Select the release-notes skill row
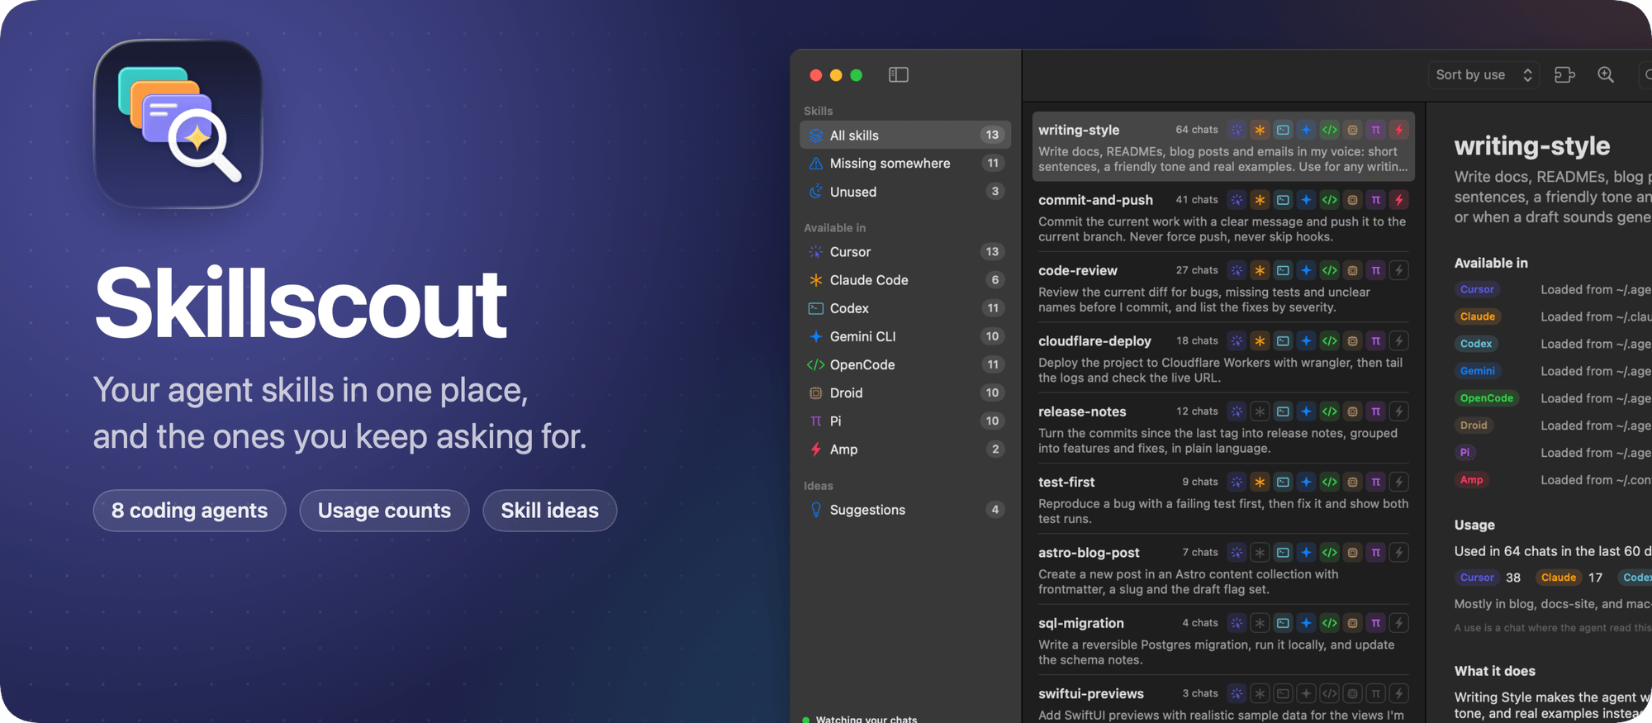The height and width of the screenshot is (723, 1652). [x=1223, y=429]
